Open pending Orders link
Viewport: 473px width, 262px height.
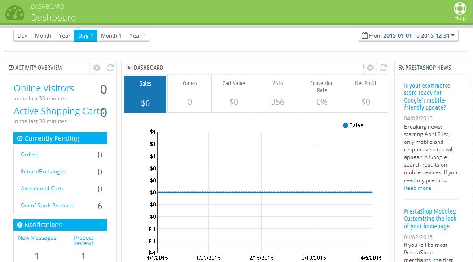pyautogui.click(x=29, y=154)
